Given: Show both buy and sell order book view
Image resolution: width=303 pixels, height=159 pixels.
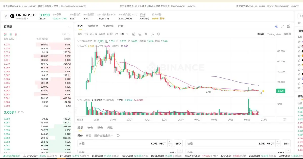Looking at the screenshot, I should (x=5, y=34).
